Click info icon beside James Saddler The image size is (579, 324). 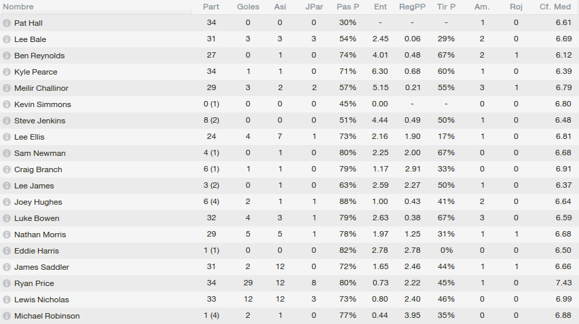6,267
